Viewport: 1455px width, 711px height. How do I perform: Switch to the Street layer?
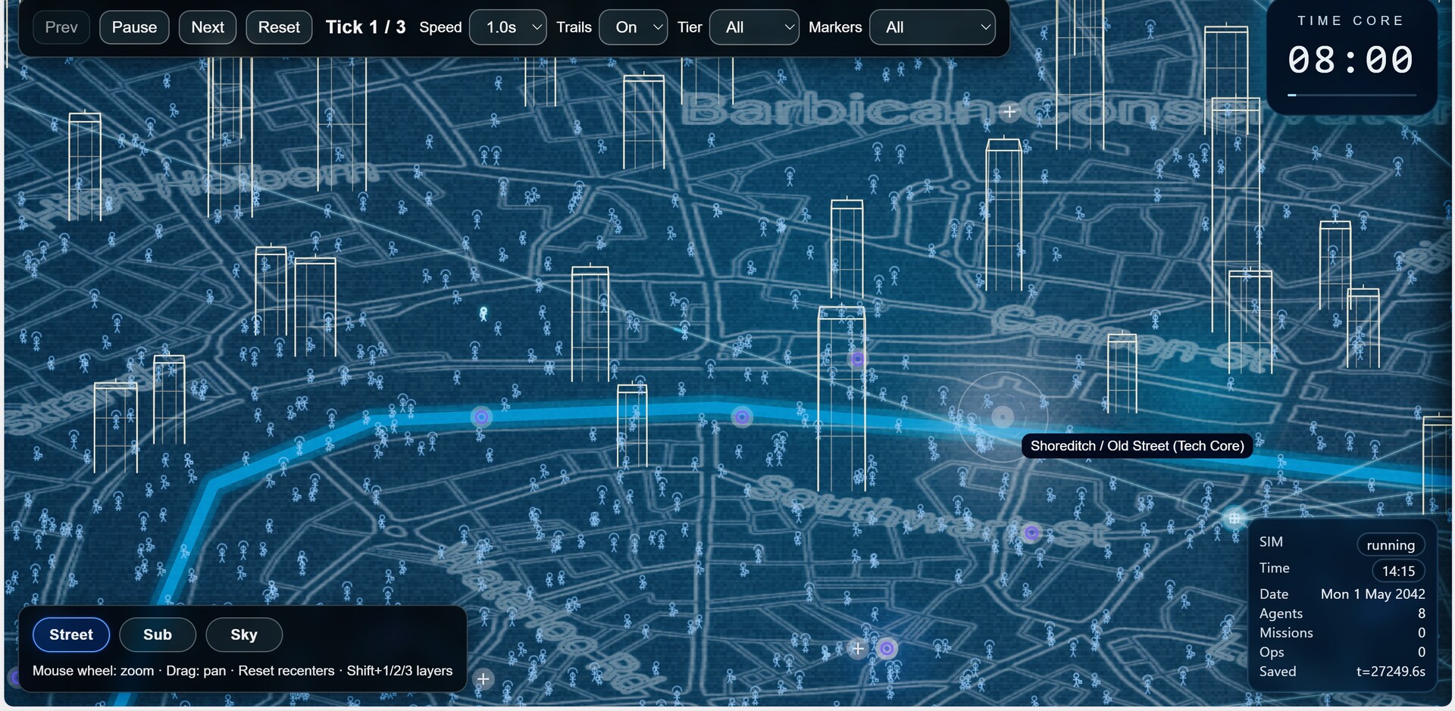tap(71, 635)
